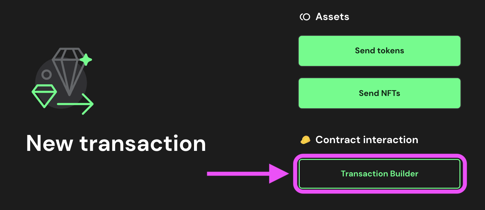
Task: Click the word "Contract" in the section heading
Action: coord(338,140)
